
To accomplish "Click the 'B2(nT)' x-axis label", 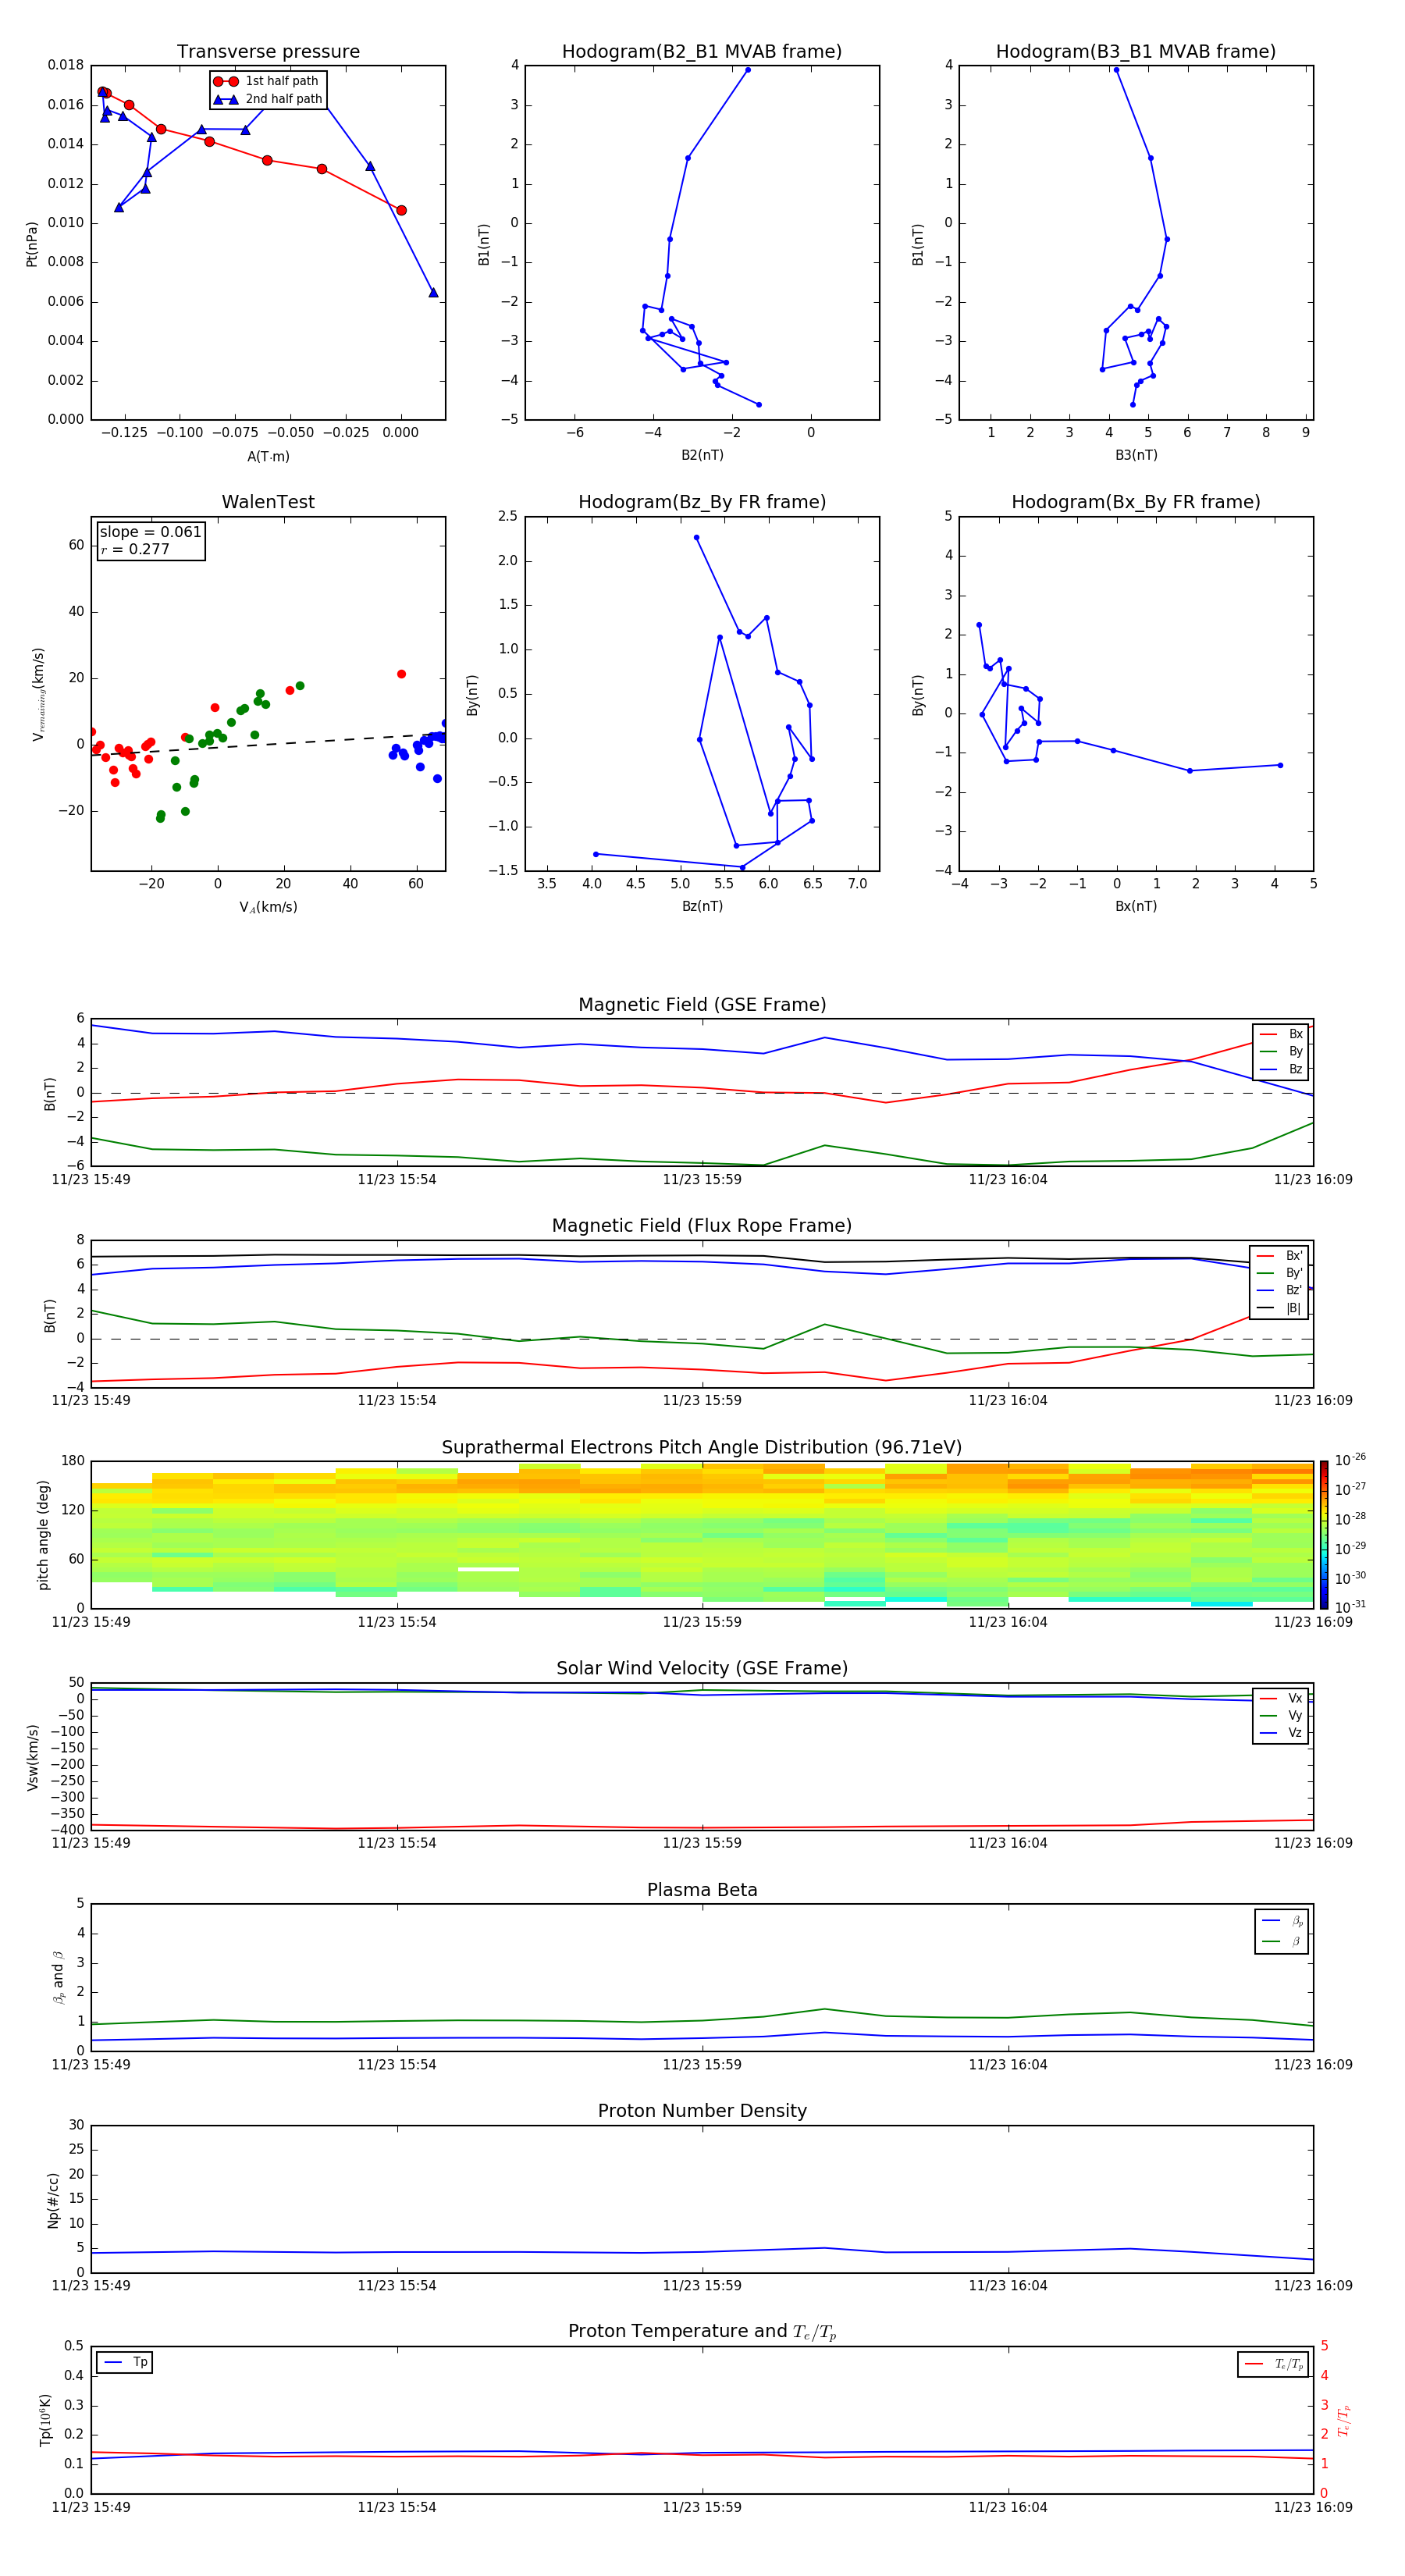I will (702, 455).
